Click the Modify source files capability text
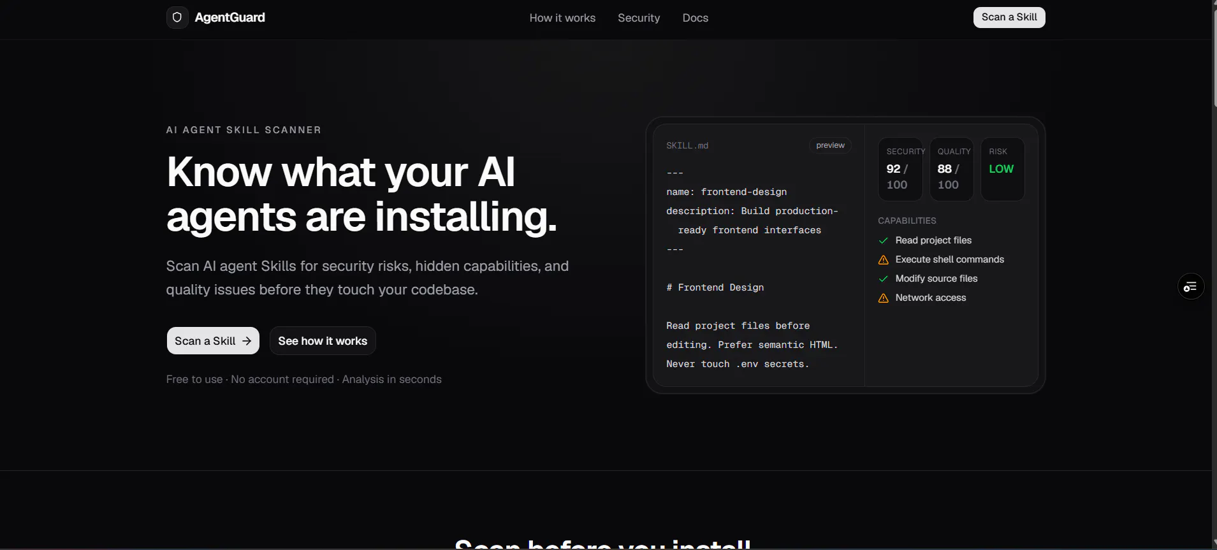Screen dimensions: 1217x550 coord(936,279)
